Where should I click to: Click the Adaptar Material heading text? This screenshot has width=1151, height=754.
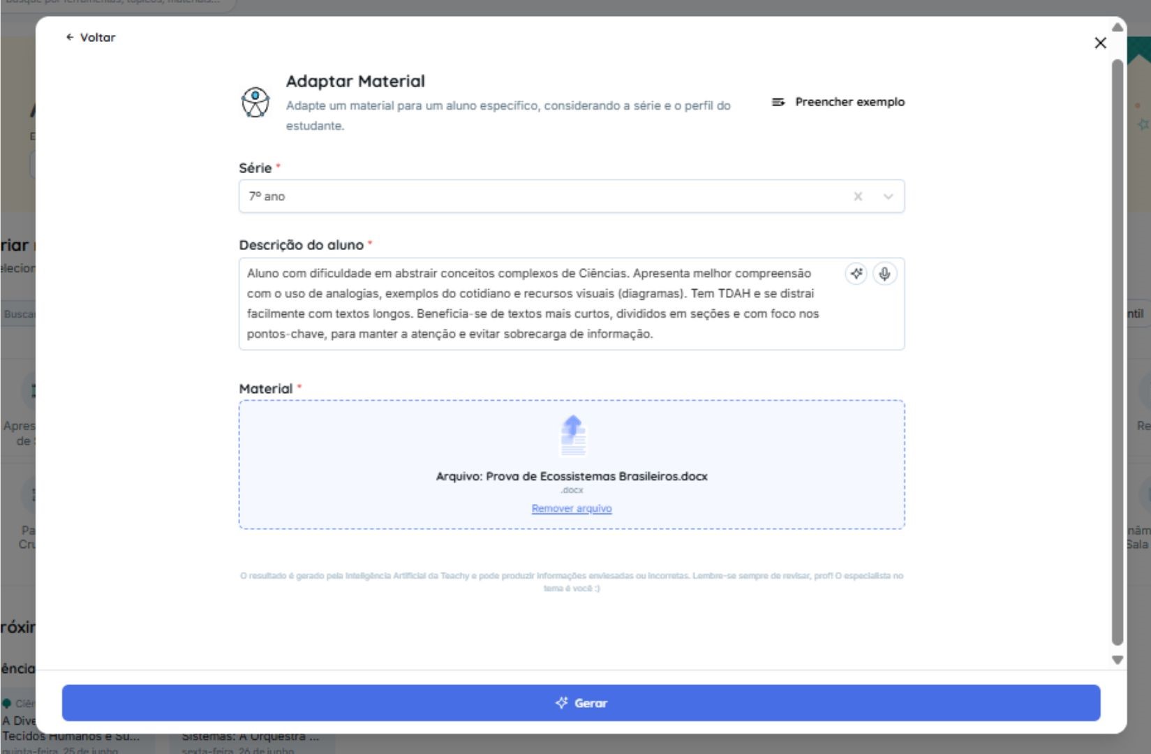pyautogui.click(x=355, y=82)
